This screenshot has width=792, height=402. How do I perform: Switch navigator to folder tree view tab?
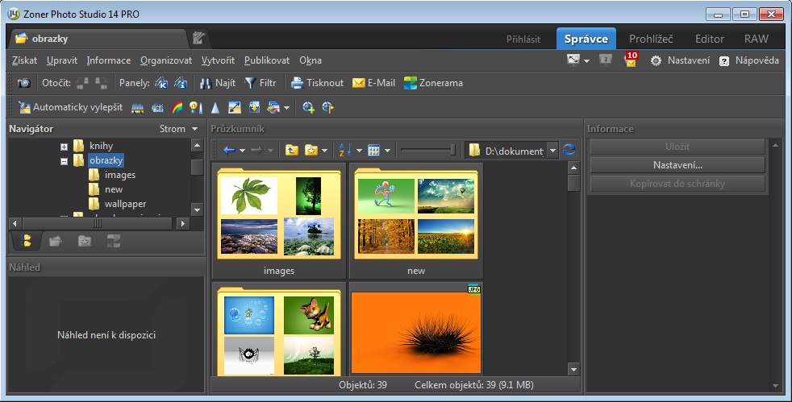point(27,240)
